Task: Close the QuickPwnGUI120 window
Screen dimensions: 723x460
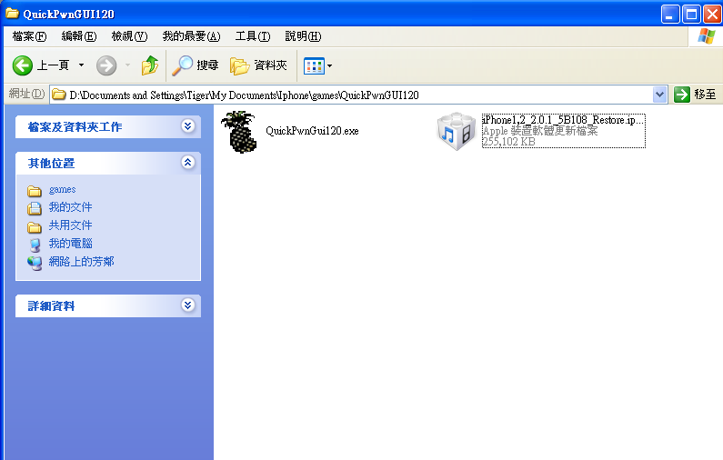Action: coord(712,14)
